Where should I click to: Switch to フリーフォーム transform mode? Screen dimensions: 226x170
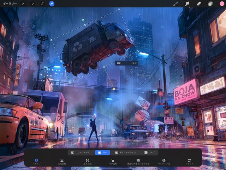[x=81, y=153]
